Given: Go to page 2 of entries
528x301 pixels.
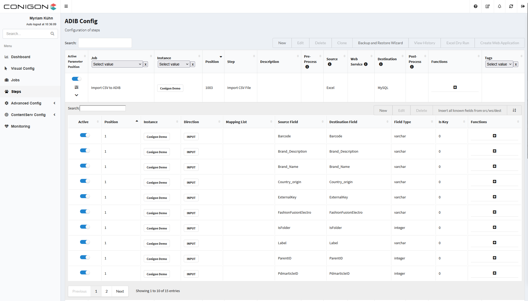Looking at the screenshot, I should [x=106, y=291].
